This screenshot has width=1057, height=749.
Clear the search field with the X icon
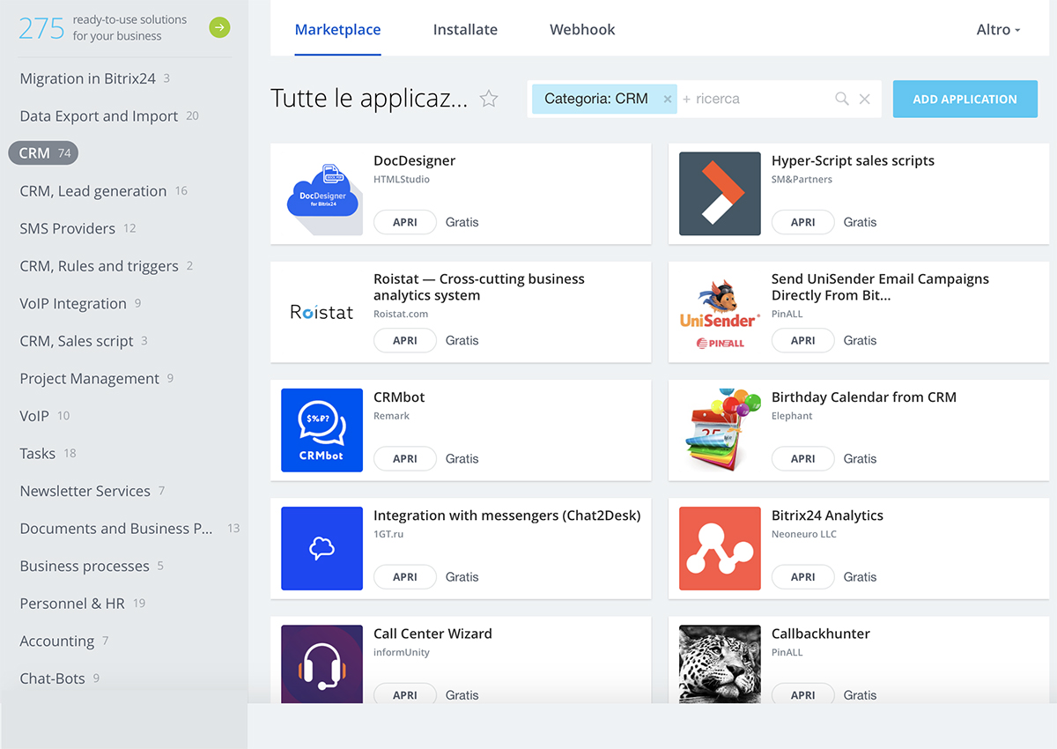click(x=865, y=99)
